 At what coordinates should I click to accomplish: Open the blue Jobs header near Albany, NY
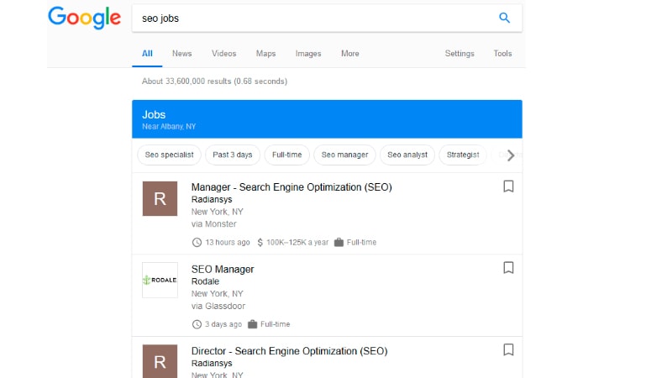[327, 119]
